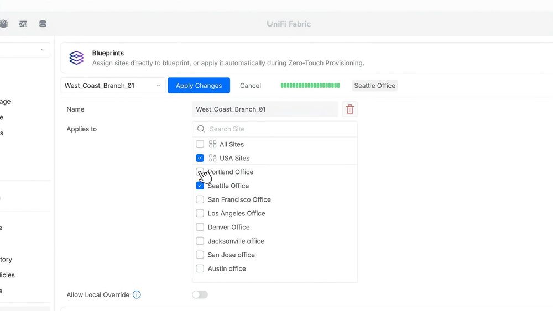Open the West_Coast_Branch_01 blueprint dropdown

tap(113, 86)
